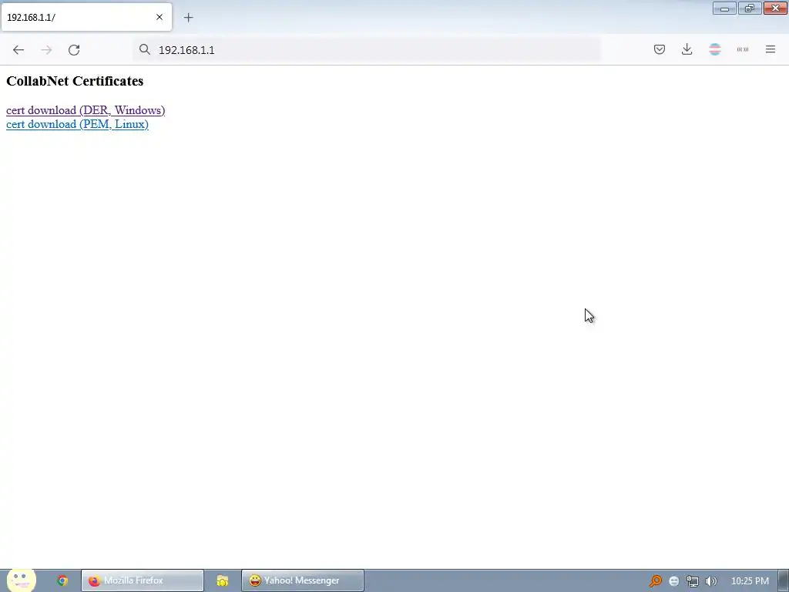Open the file explorer taskbar icon

223,580
